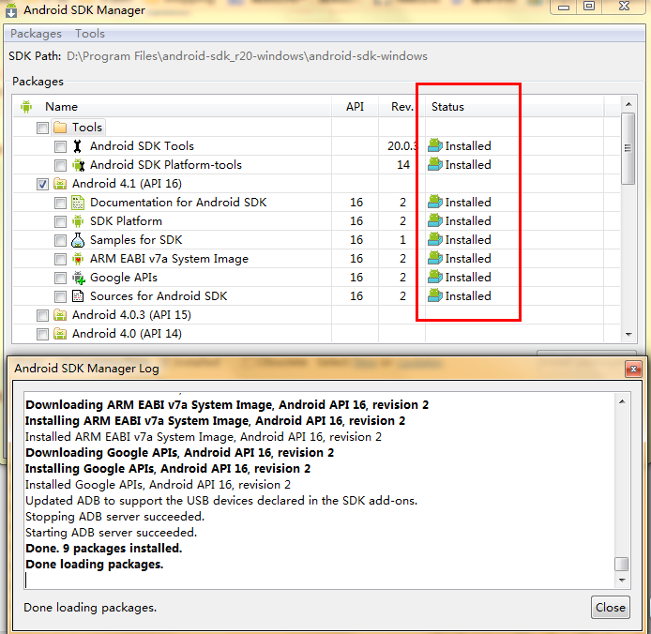The width and height of the screenshot is (651, 634).
Task: Click the Samples for SDK flask icon
Action: 78,240
